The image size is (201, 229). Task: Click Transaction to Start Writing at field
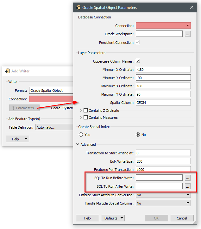(x=163, y=153)
